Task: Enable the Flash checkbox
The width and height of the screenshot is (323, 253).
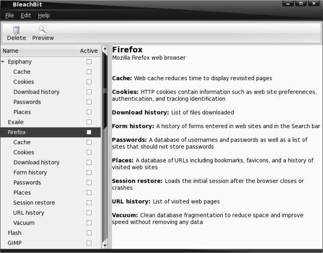Action: 89,233
